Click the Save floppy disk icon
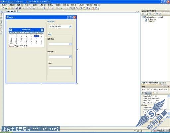170x133 pixels. click(17, 8)
